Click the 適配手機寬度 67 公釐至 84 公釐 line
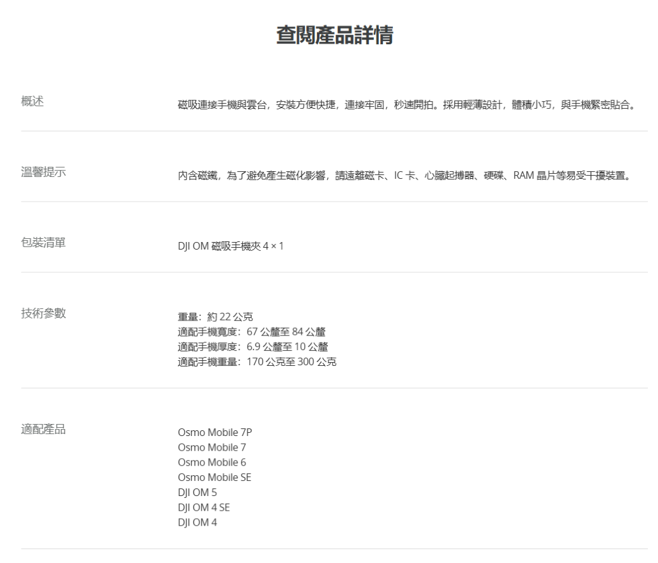Screen dimensions: 658x563 [252, 332]
